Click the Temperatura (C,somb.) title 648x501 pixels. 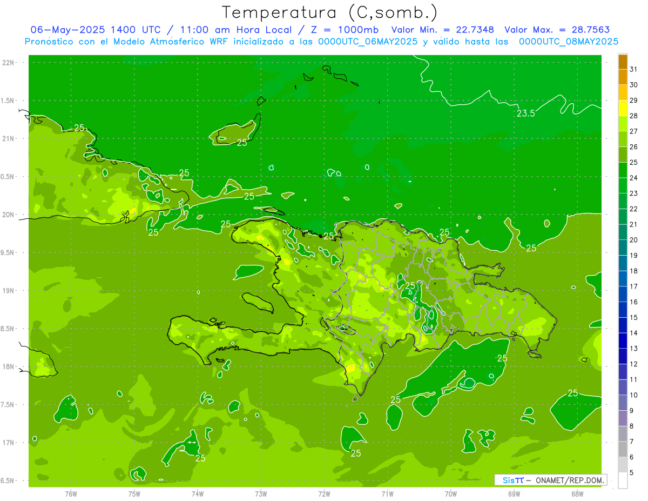click(330, 12)
